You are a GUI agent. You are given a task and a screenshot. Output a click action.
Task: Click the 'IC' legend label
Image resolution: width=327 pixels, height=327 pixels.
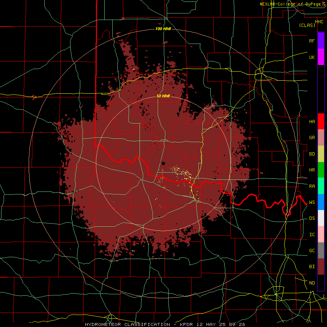(312, 234)
